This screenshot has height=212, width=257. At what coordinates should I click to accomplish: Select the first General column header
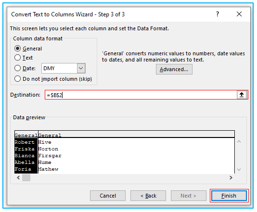click(26, 135)
